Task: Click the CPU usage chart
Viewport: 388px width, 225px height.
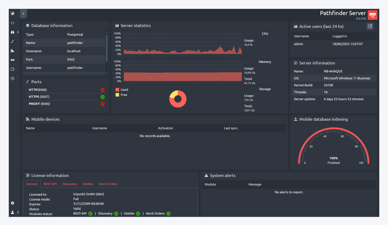Action: (183, 44)
